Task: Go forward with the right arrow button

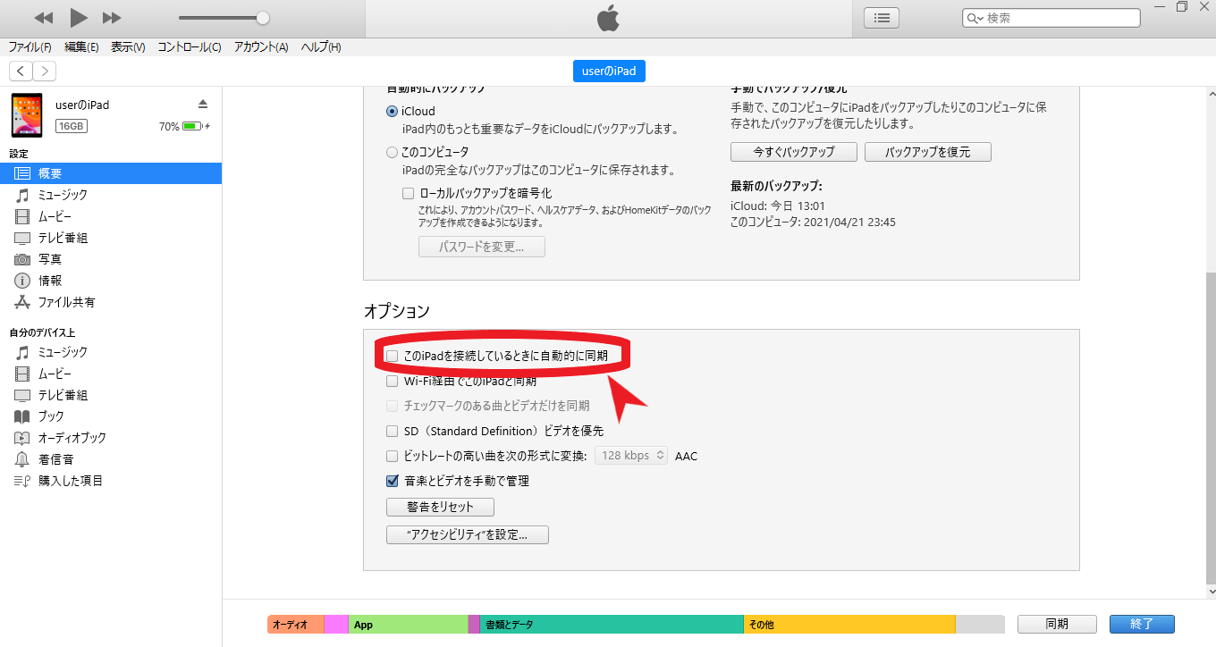Action: coord(45,71)
